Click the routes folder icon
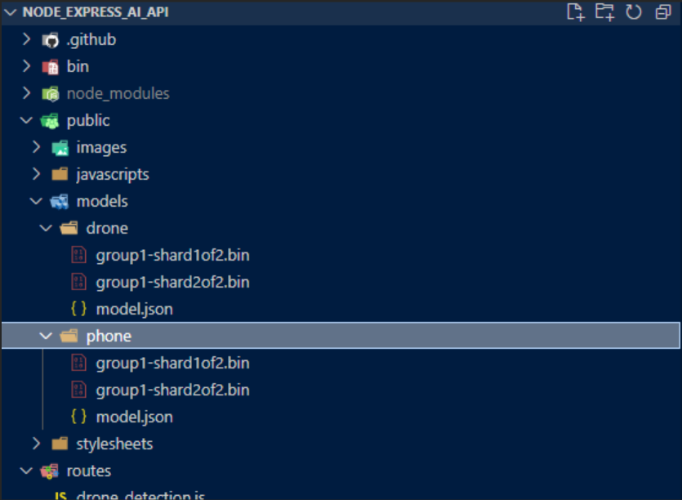The image size is (682, 500). click(x=50, y=471)
